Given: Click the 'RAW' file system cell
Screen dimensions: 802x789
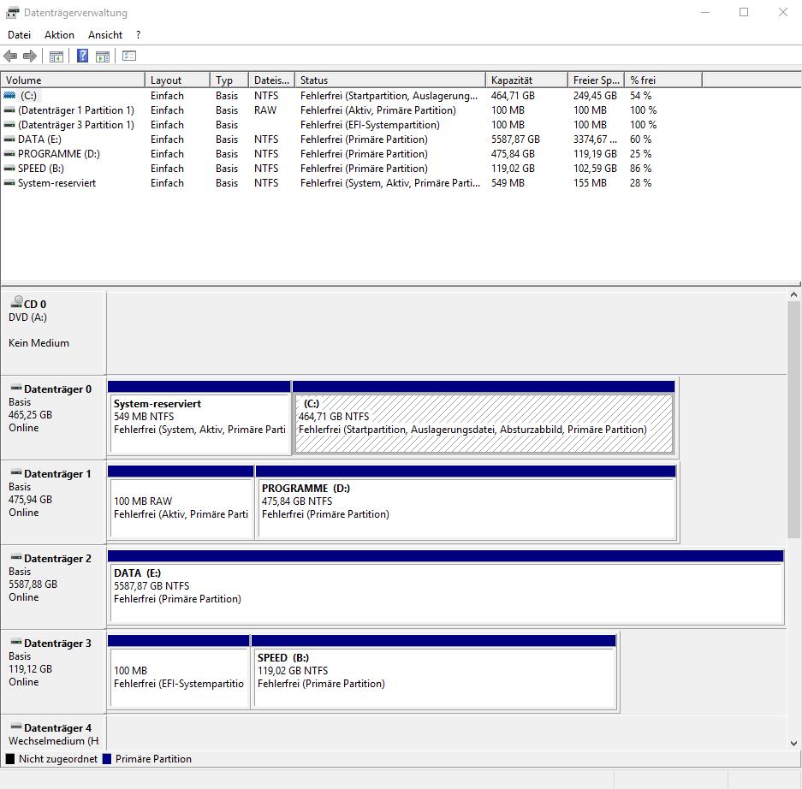Looking at the screenshot, I should point(265,110).
